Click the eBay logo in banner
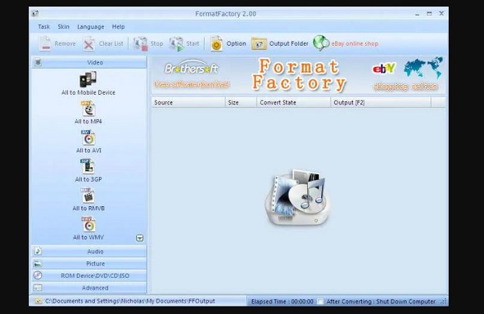Screen dimensions: 484x314 (384, 68)
